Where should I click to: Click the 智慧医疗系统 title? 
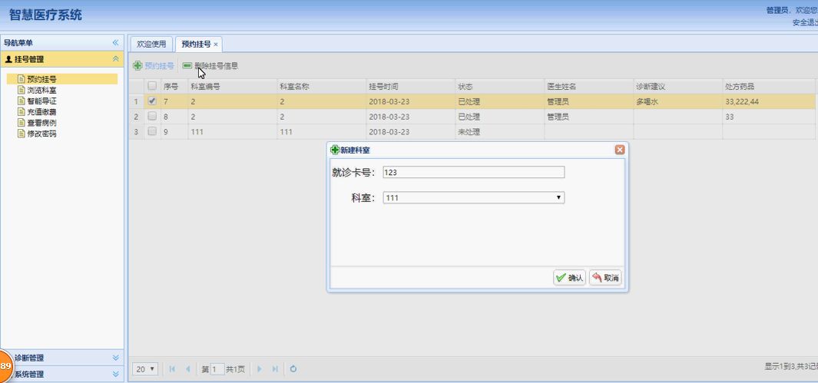[45, 15]
